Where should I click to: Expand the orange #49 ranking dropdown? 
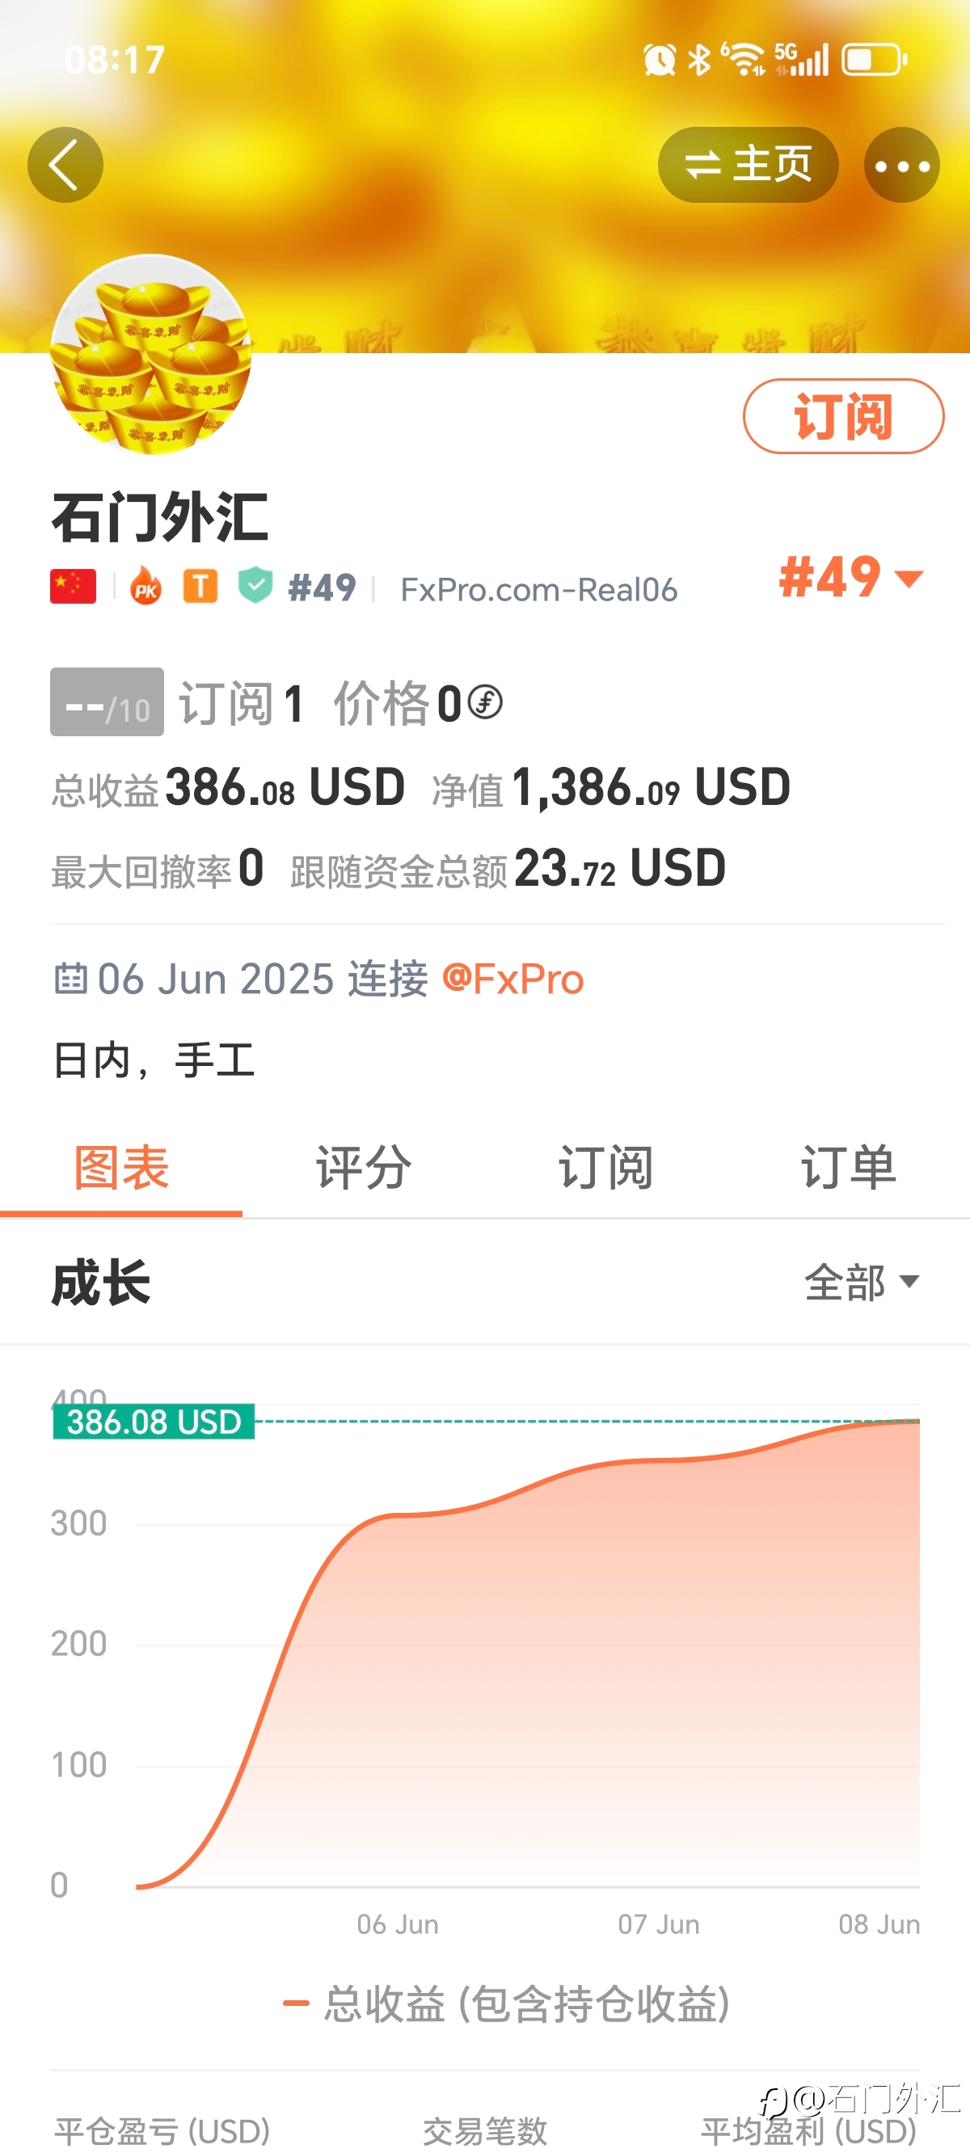(x=850, y=578)
